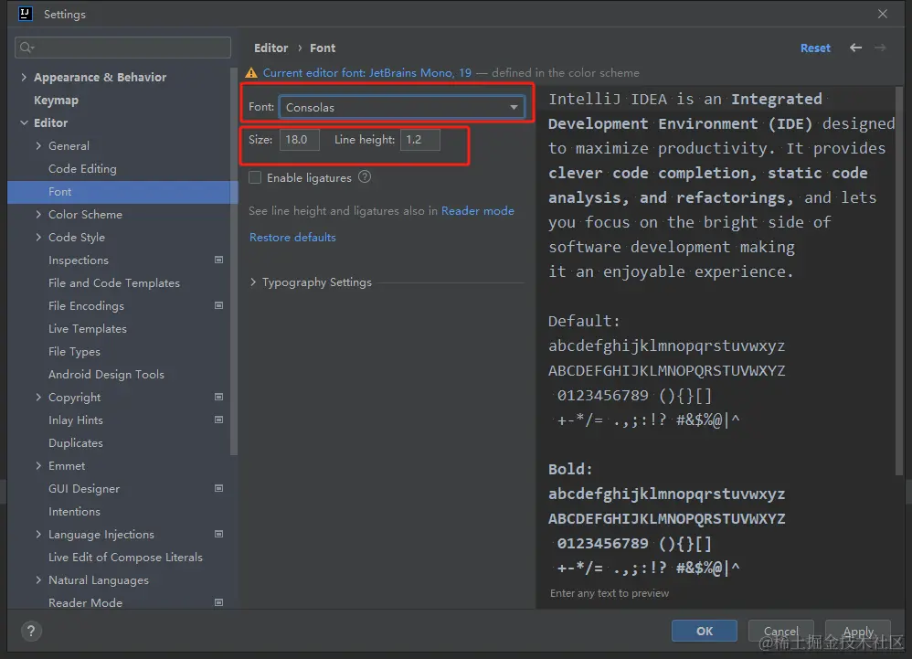
Task: Click the project-level icon beside Inlay Hints
Action: [218, 420]
